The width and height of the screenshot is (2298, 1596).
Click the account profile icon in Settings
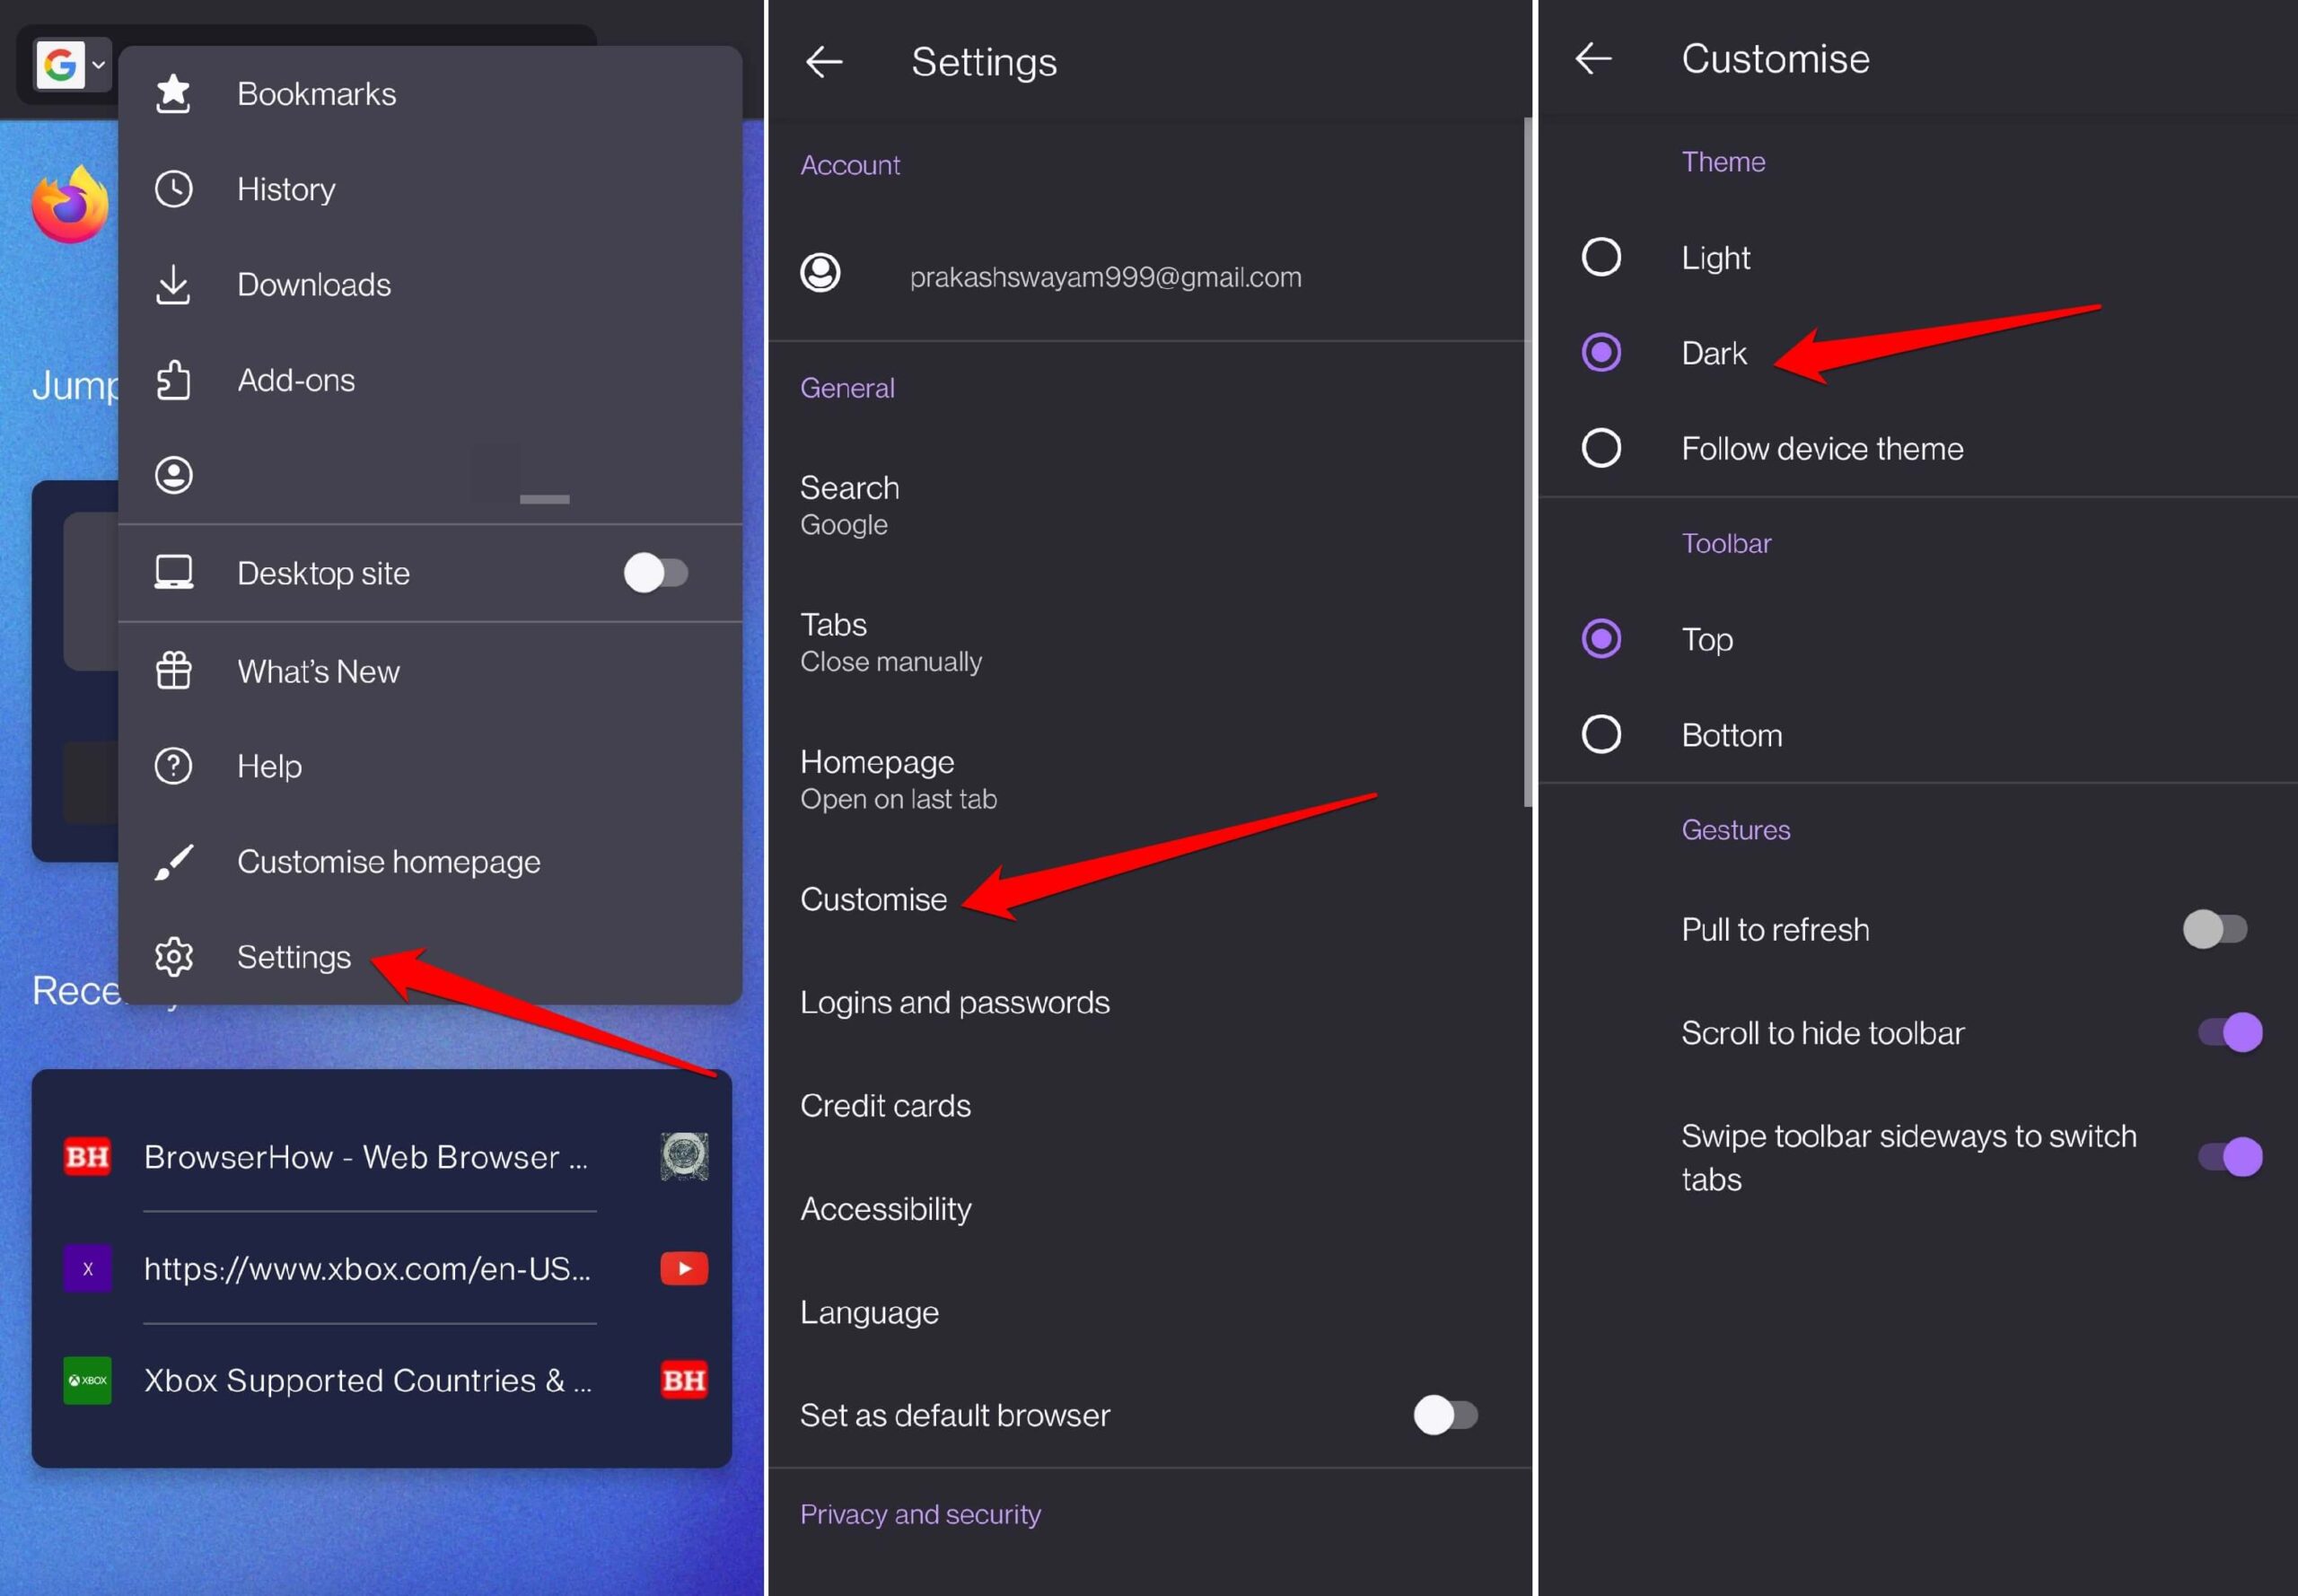click(820, 272)
